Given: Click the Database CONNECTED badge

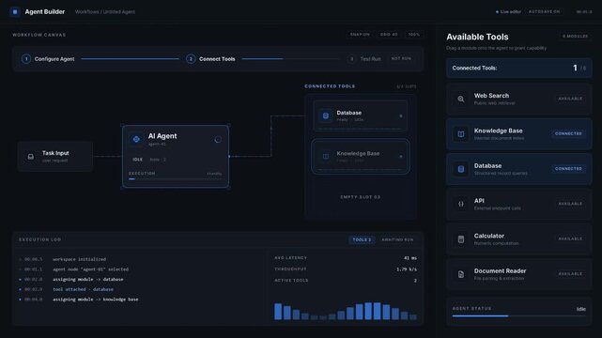Looking at the screenshot, I should pyautogui.click(x=568, y=169).
